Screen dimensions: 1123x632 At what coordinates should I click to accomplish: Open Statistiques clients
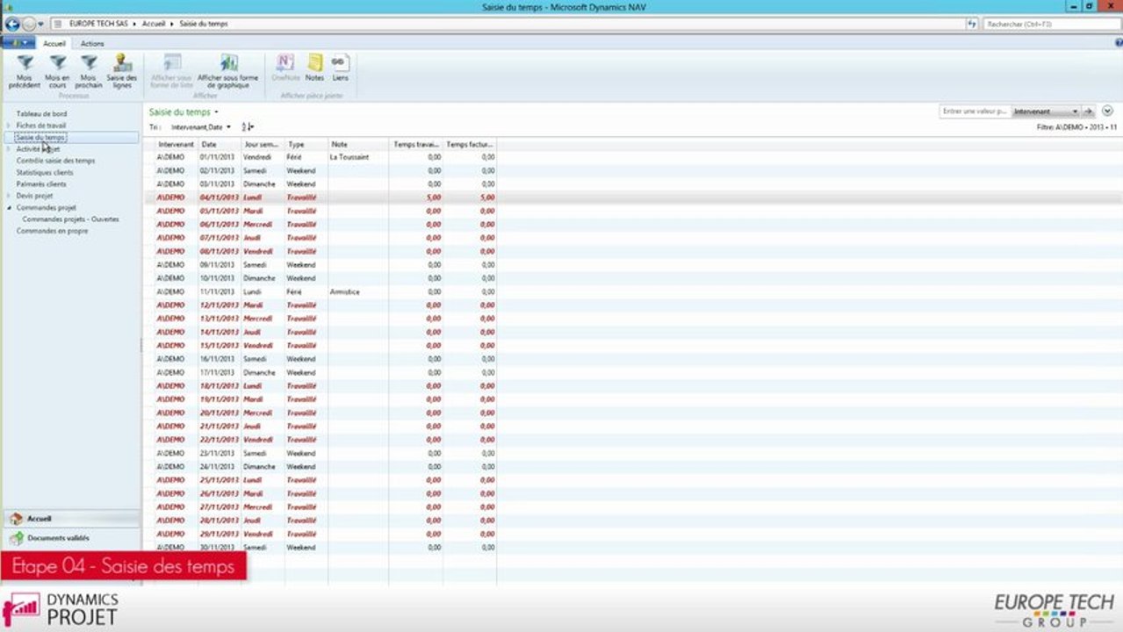[45, 173]
